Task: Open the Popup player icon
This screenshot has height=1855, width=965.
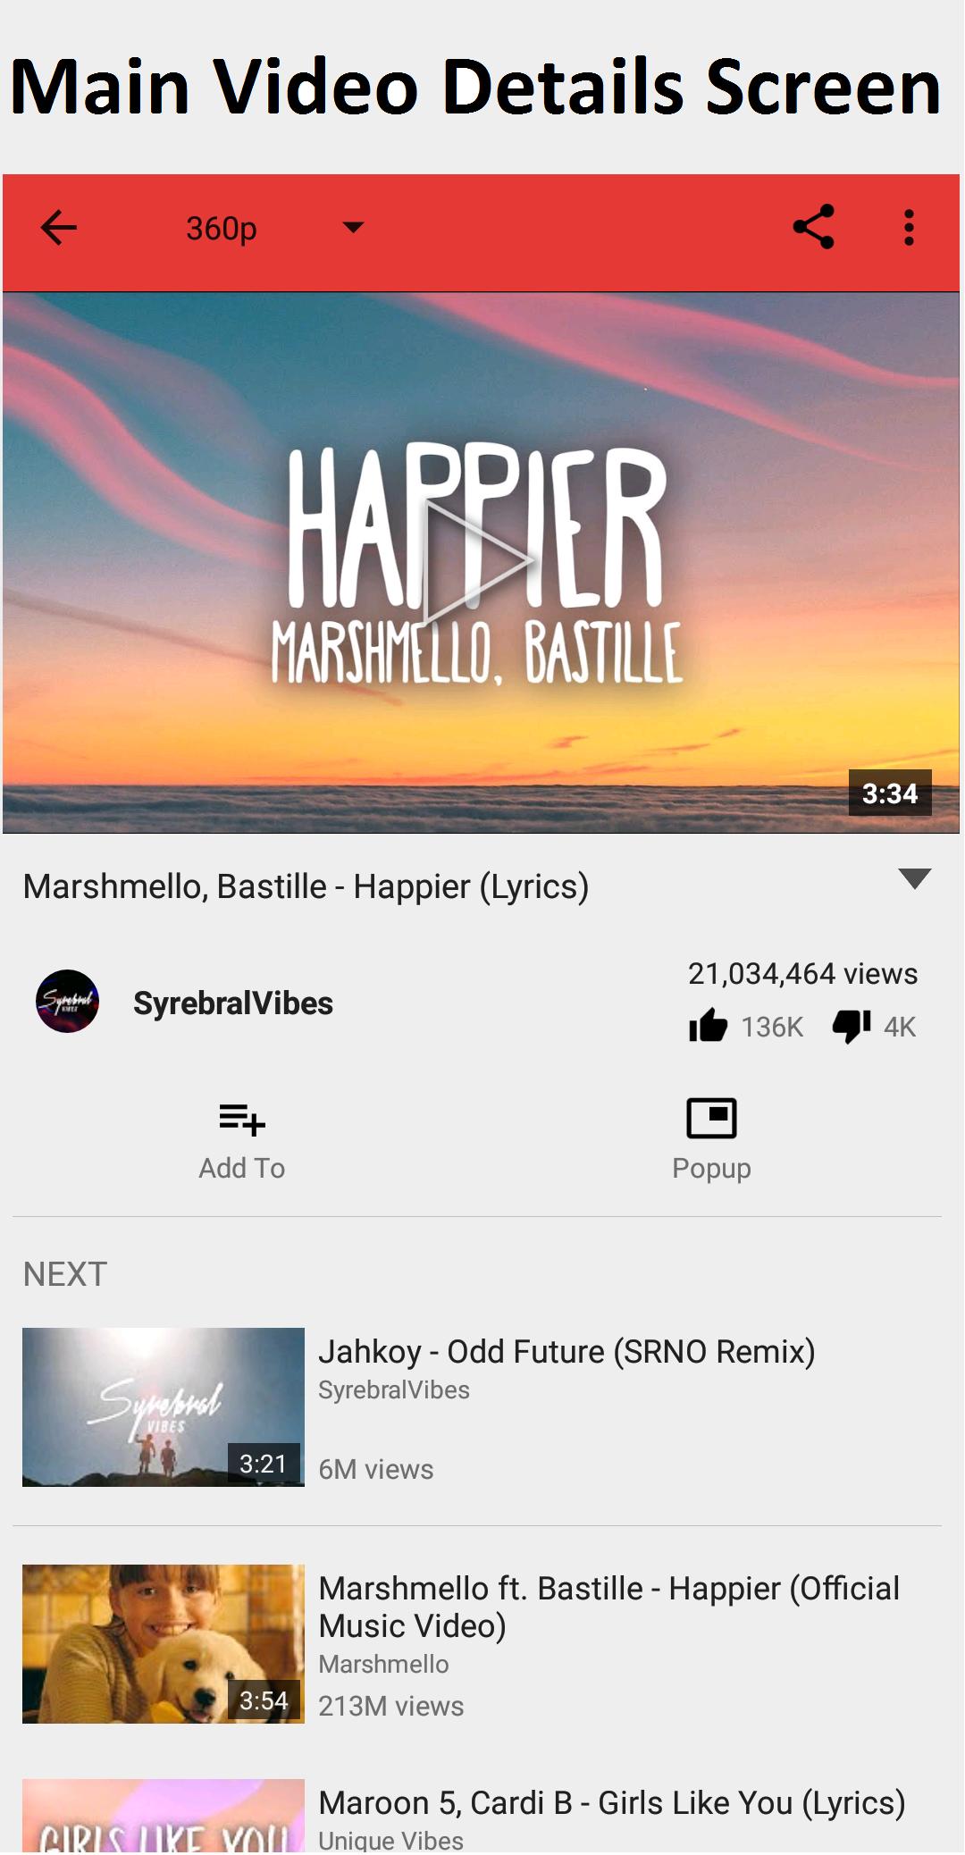Action: pyautogui.click(x=711, y=1118)
